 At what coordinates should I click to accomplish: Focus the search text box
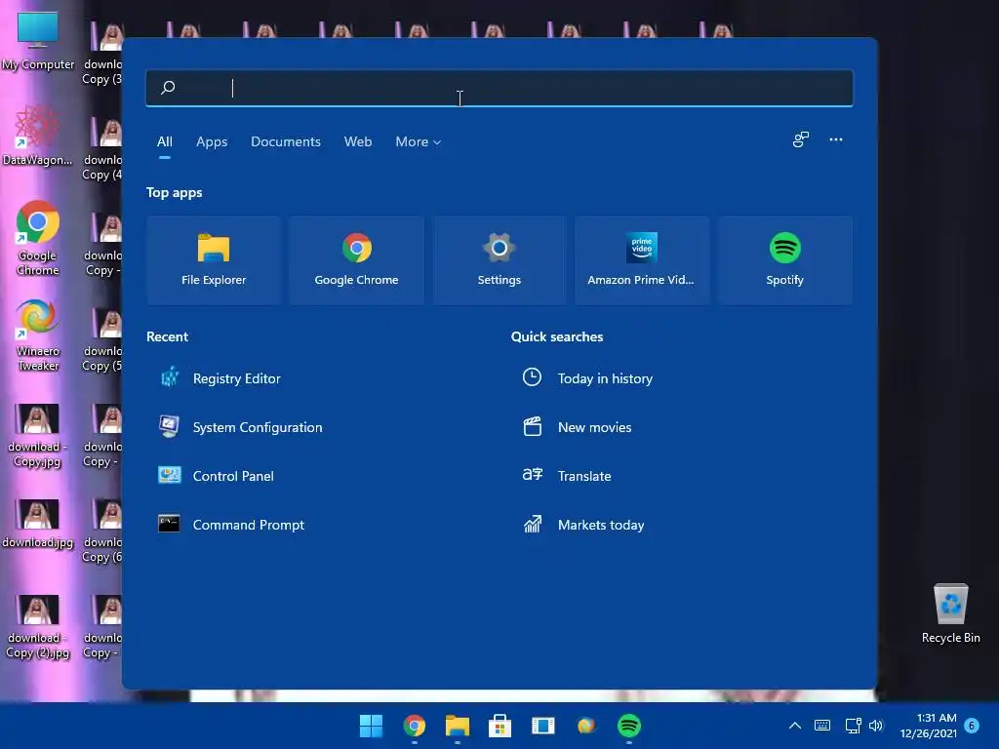pyautogui.click(x=499, y=87)
